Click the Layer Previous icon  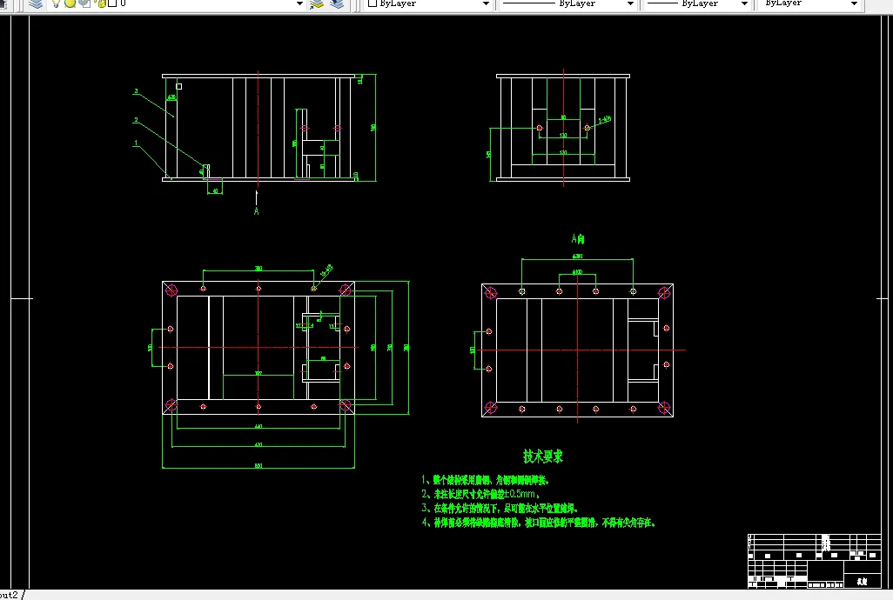(x=337, y=4)
